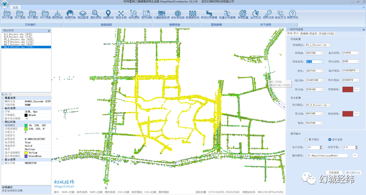
Task: Open the 终点高程 ENDH dropdown
Action: [351, 61]
